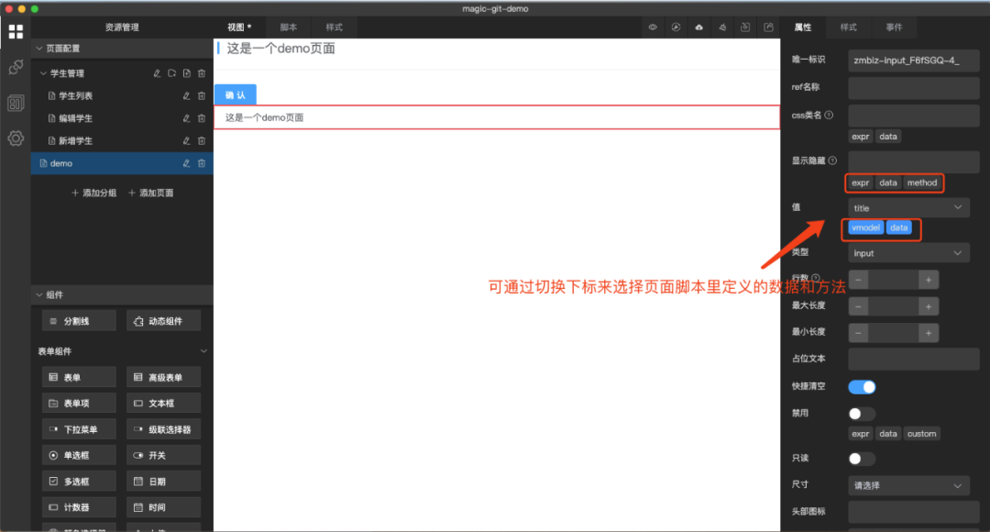Switch to the 样式 tab in right panel

pyautogui.click(x=848, y=28)
